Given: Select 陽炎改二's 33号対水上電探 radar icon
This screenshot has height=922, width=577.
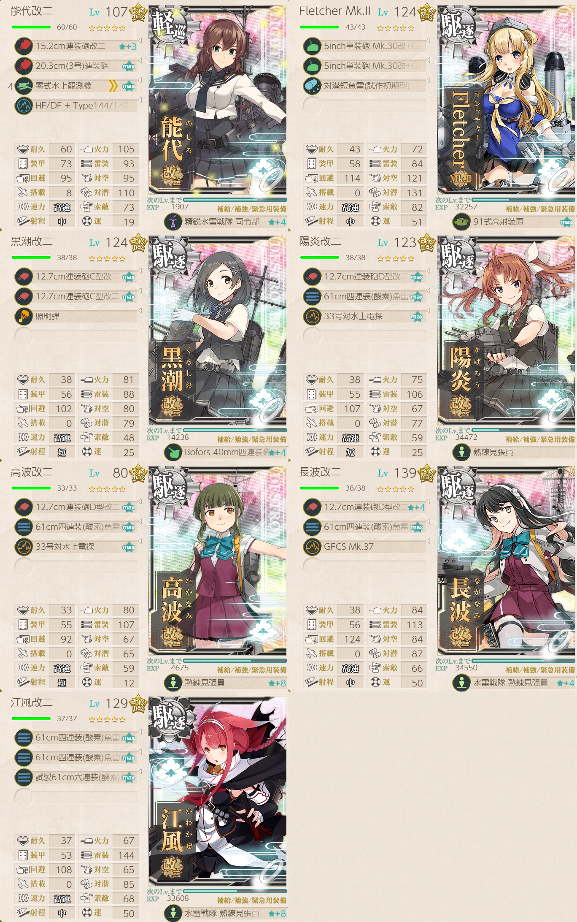Looking at the screenshot, I should click(x=312, y=316).
